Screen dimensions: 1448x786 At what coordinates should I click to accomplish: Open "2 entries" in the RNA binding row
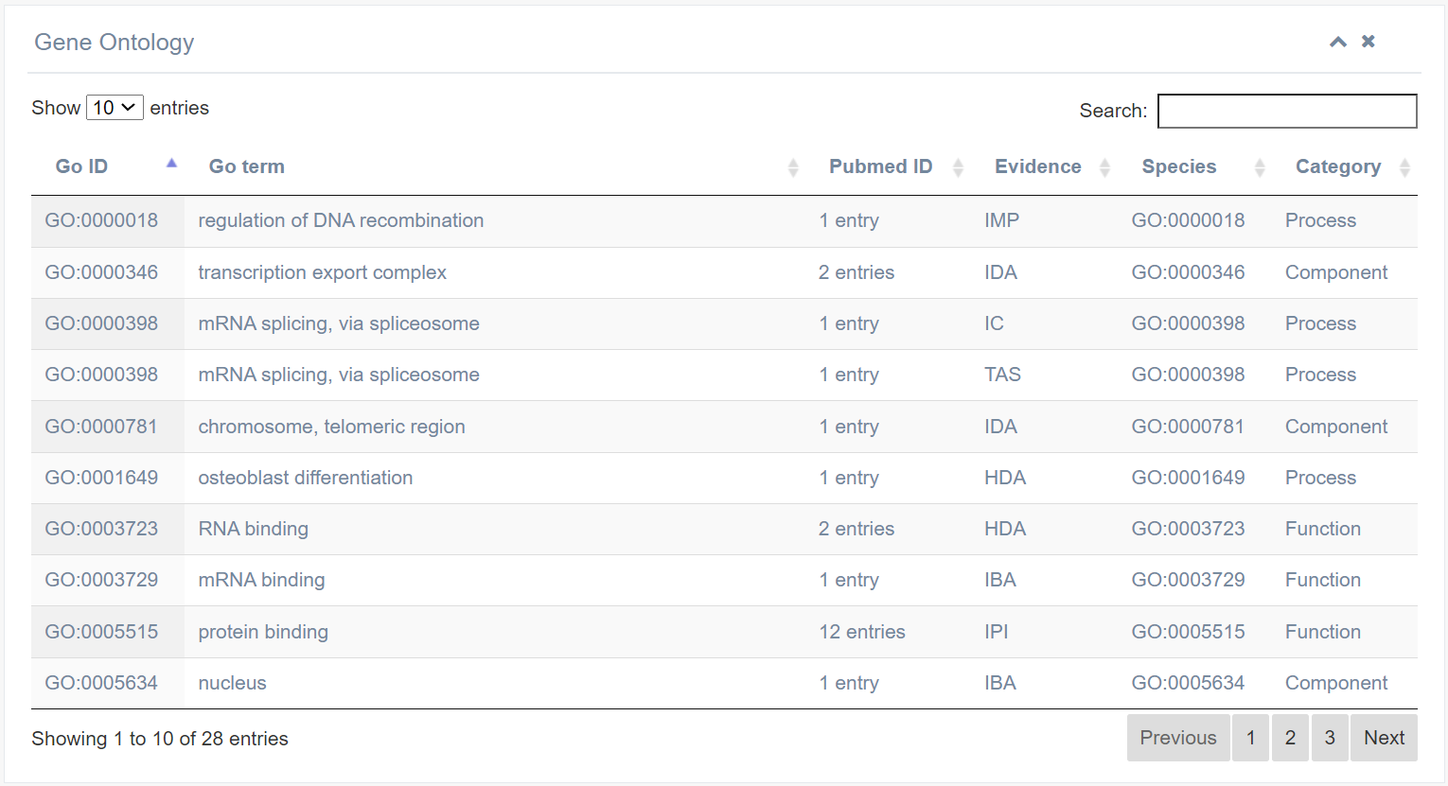(x=856, y=529)
